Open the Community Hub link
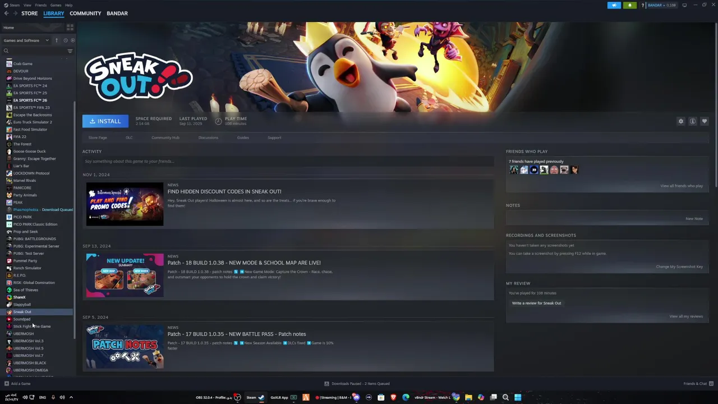 tap(165, 137)
